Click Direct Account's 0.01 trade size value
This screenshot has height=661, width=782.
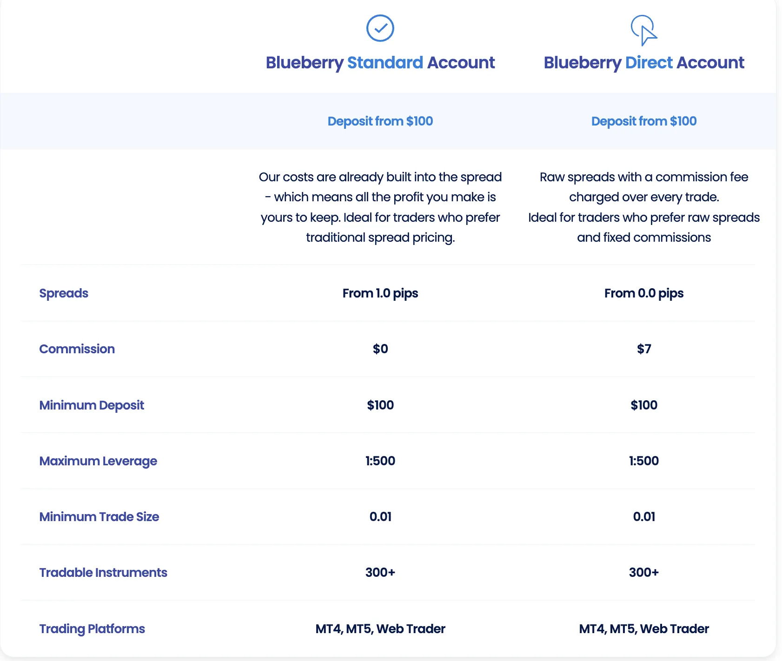644,517
